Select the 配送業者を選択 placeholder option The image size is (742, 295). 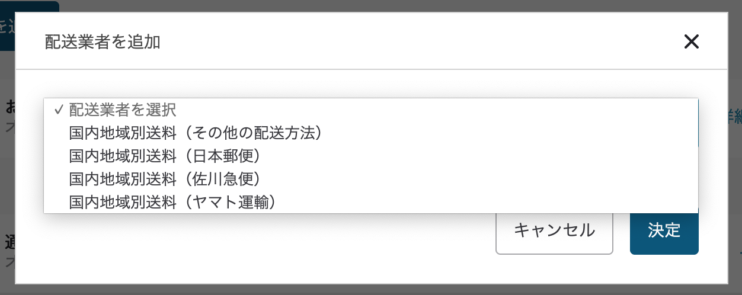tap(123, 110)
